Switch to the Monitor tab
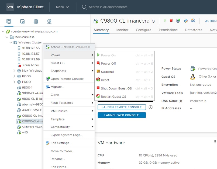This screenshot has height=169, width=217. click(122, 30)
